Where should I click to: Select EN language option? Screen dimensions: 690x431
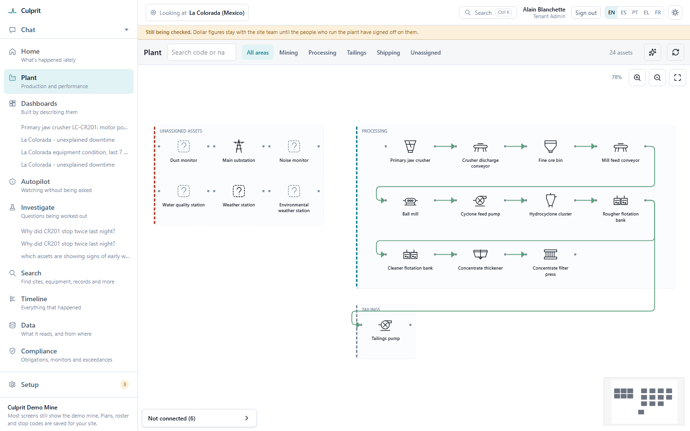[611, 12]
